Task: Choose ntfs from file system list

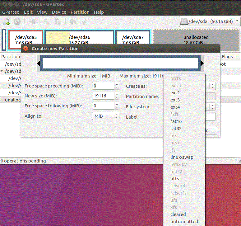Action: point(184,179)
